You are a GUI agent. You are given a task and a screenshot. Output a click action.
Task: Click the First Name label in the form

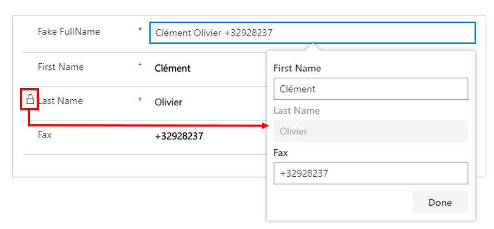61,67
